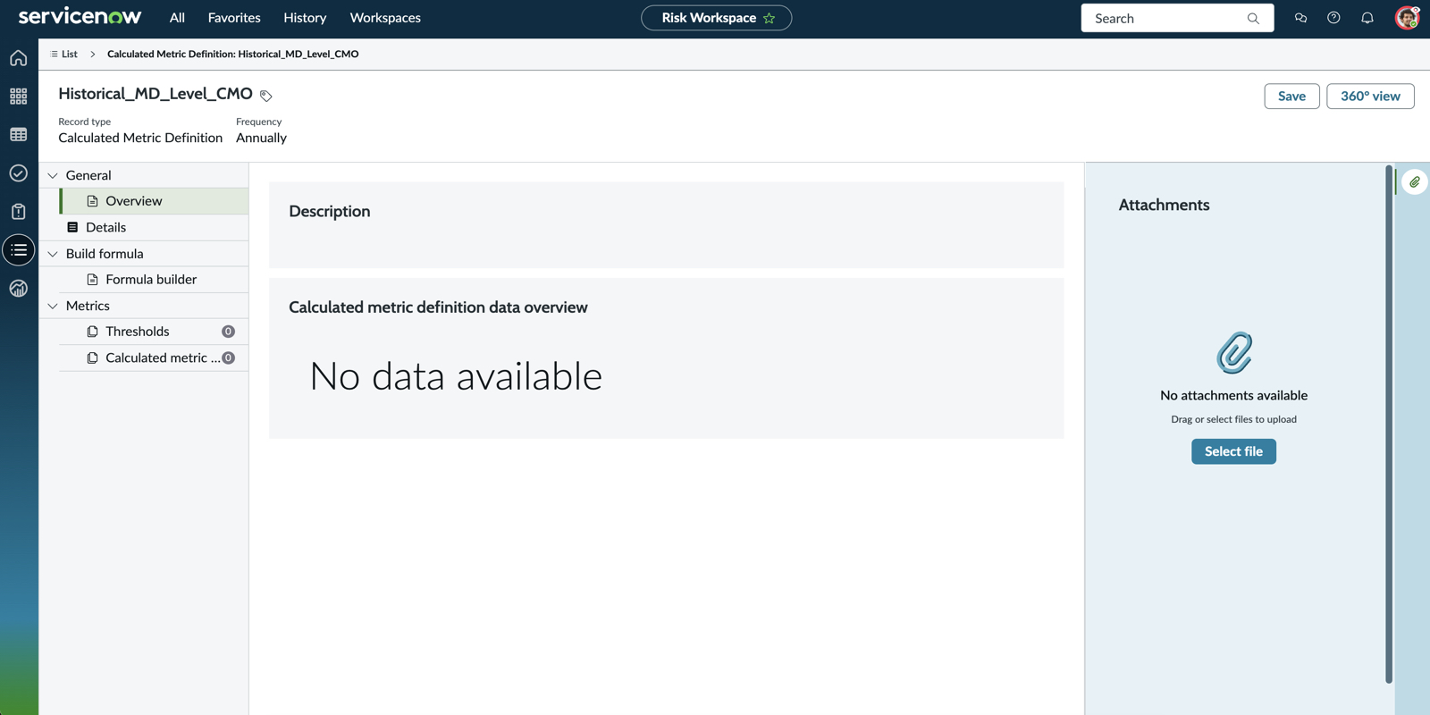Click the 'No data available' text
Screen dimensions: 1430x715
[x=456, y=376]
